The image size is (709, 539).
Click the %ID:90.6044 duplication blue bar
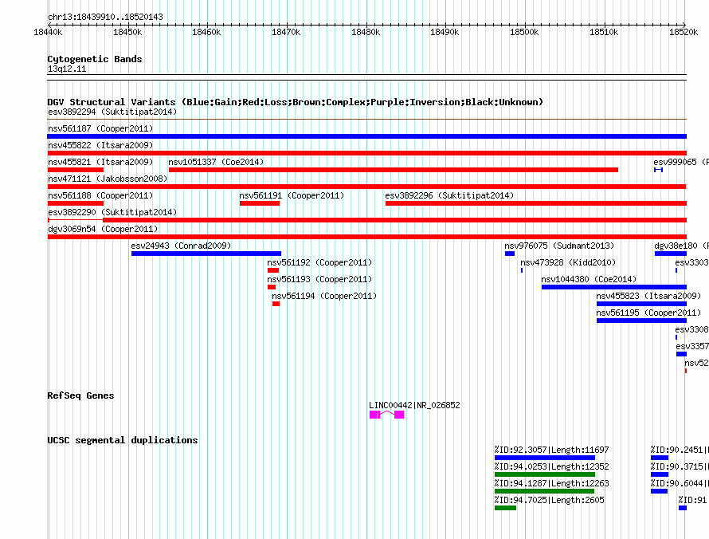point(660,491)
